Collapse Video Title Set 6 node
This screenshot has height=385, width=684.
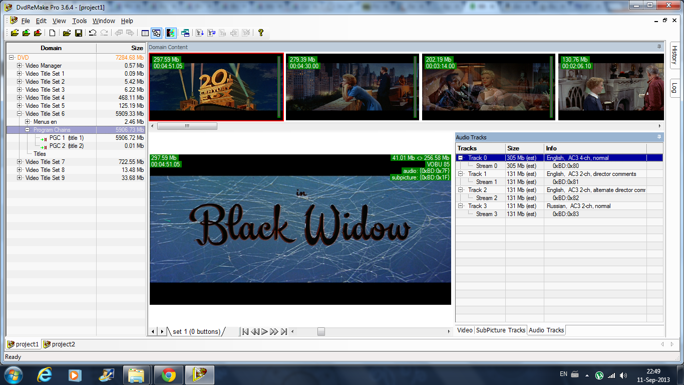click(20, 114)
